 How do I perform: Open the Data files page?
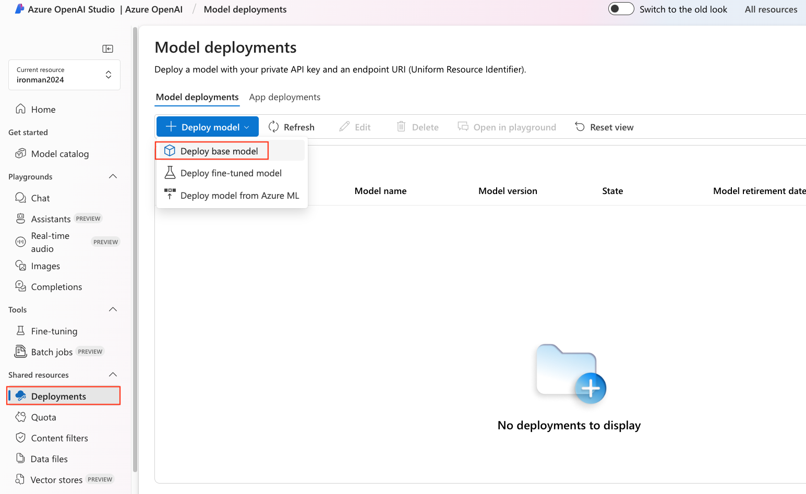49,459
